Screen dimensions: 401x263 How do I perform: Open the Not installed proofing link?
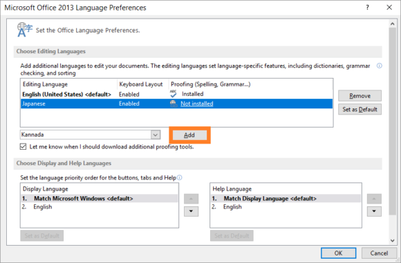tap(197, 104)
